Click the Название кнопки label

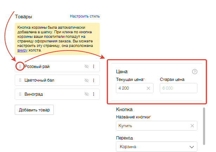[133, 117]
